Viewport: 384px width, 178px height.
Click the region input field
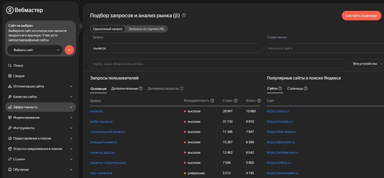218,64
